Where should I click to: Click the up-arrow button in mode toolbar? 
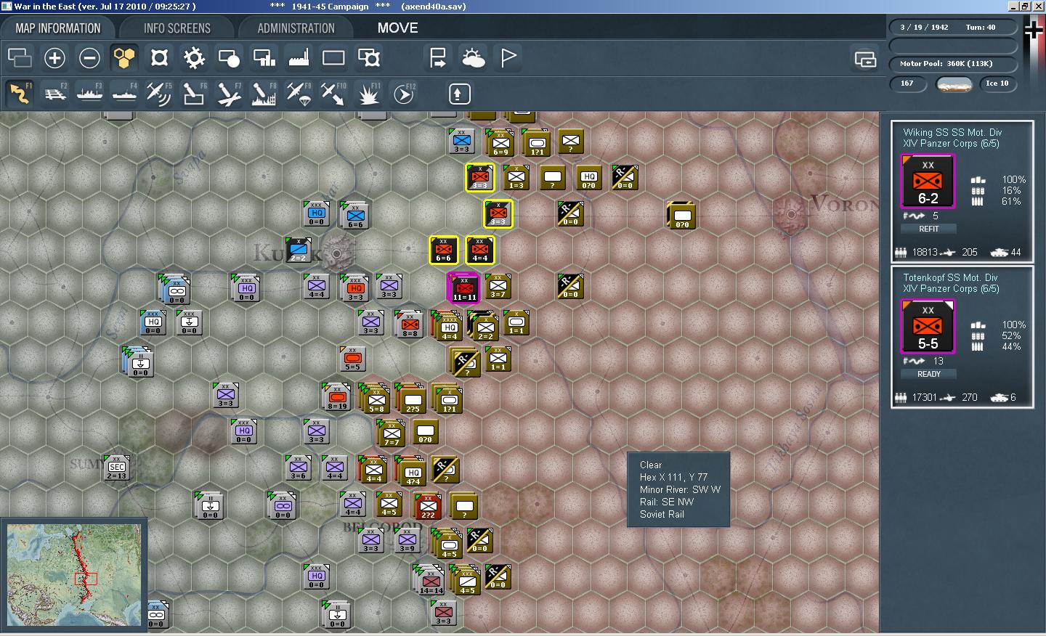pos(459,94)
